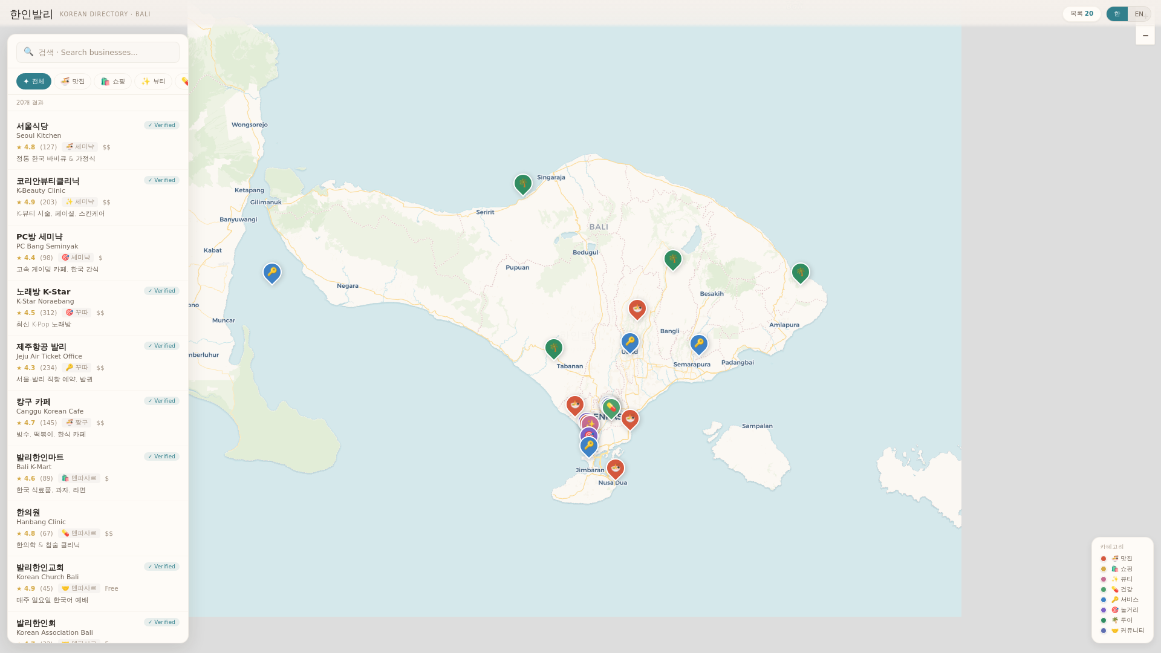Open the Jeju Air Ticket Office listing
1161x653 pixels.
(x=98, y=363)
